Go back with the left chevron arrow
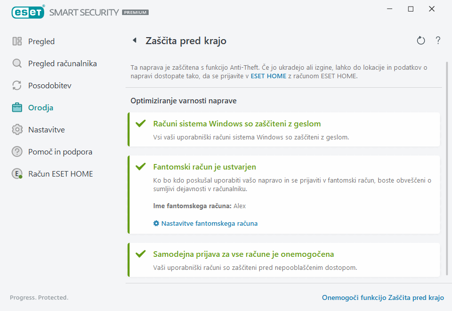 [134, 41]
